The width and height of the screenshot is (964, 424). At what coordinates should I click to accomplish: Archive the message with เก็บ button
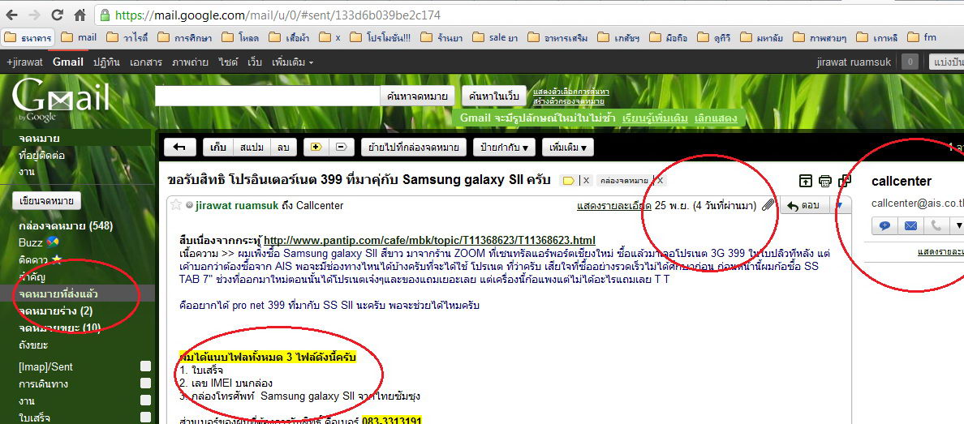(x=218, y=147)
